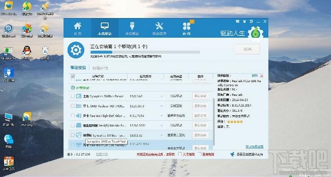Check the AMD Radeon HD row checkbox
331x177 pixels.
(x=72, y=105)
